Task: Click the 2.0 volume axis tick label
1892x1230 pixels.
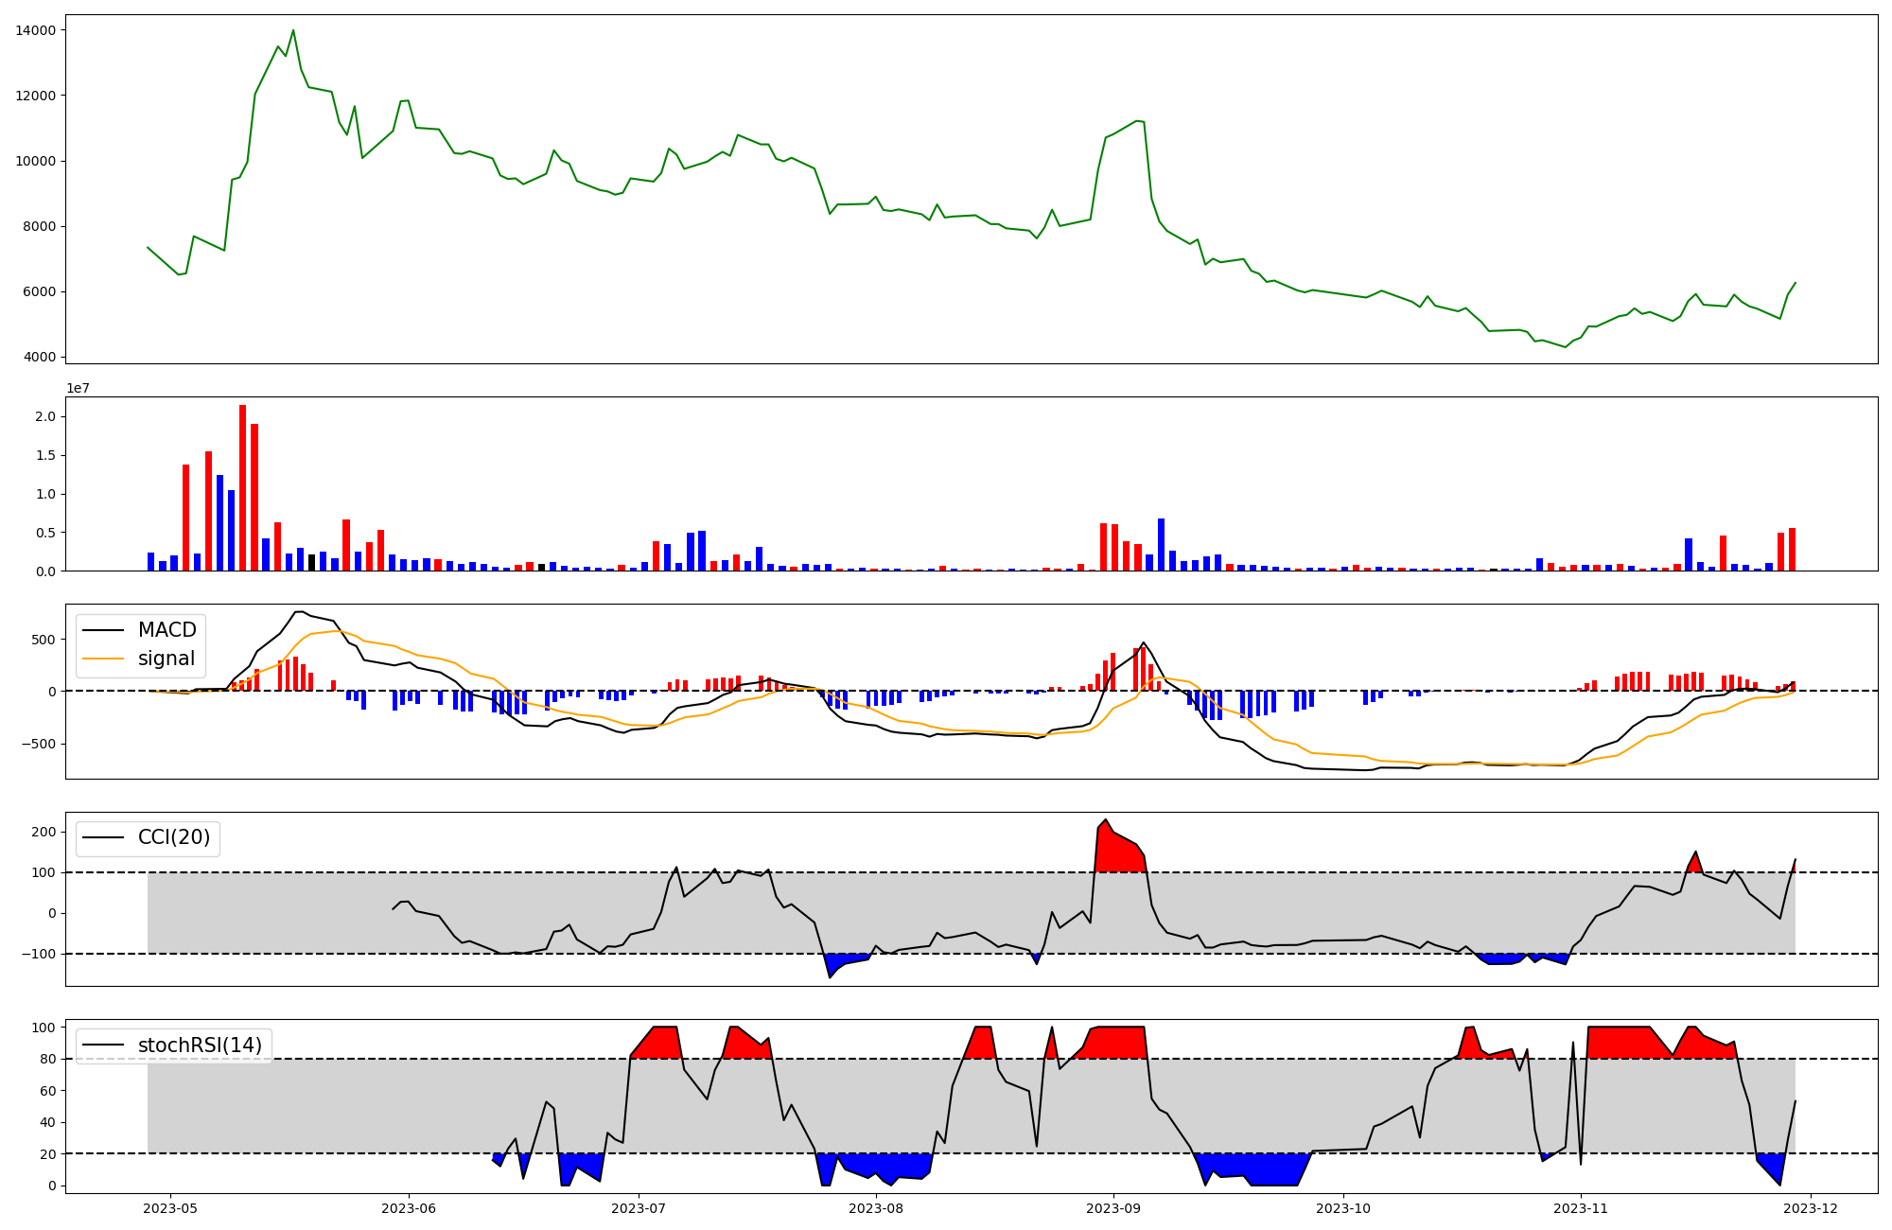Action: coord(44,416)
